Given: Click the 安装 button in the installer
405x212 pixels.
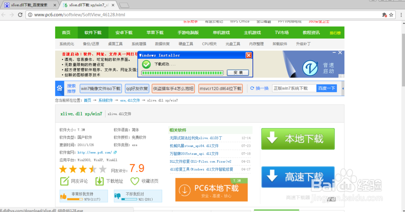Looking at the screenshot, I should 238,73.
